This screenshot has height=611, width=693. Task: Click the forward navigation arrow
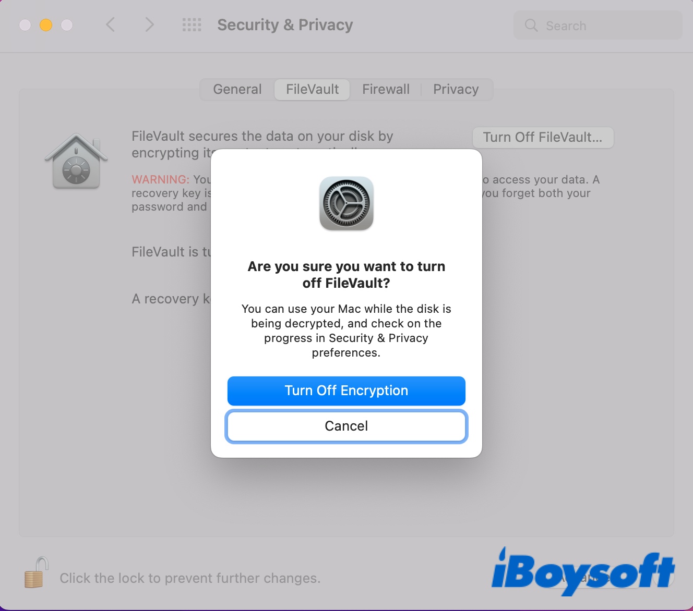point(149,25)
